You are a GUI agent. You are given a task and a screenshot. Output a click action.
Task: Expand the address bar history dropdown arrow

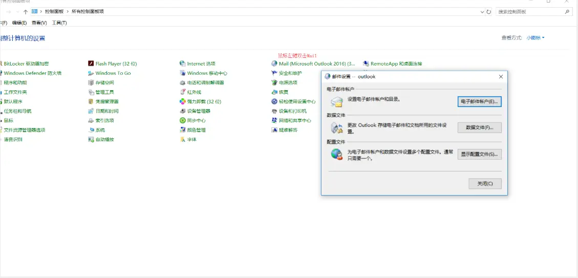point(482,12)
